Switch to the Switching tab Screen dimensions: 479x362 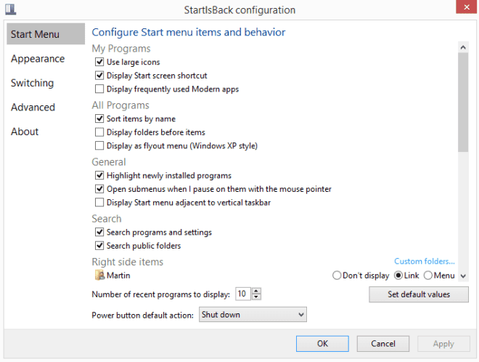(33, 83)
